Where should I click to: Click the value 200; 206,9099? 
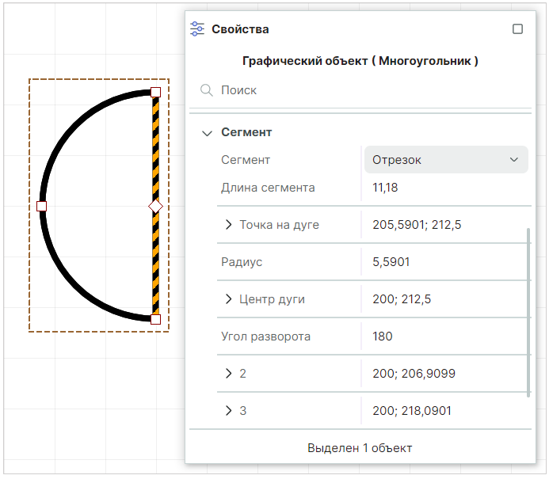(x=414, y=374)
